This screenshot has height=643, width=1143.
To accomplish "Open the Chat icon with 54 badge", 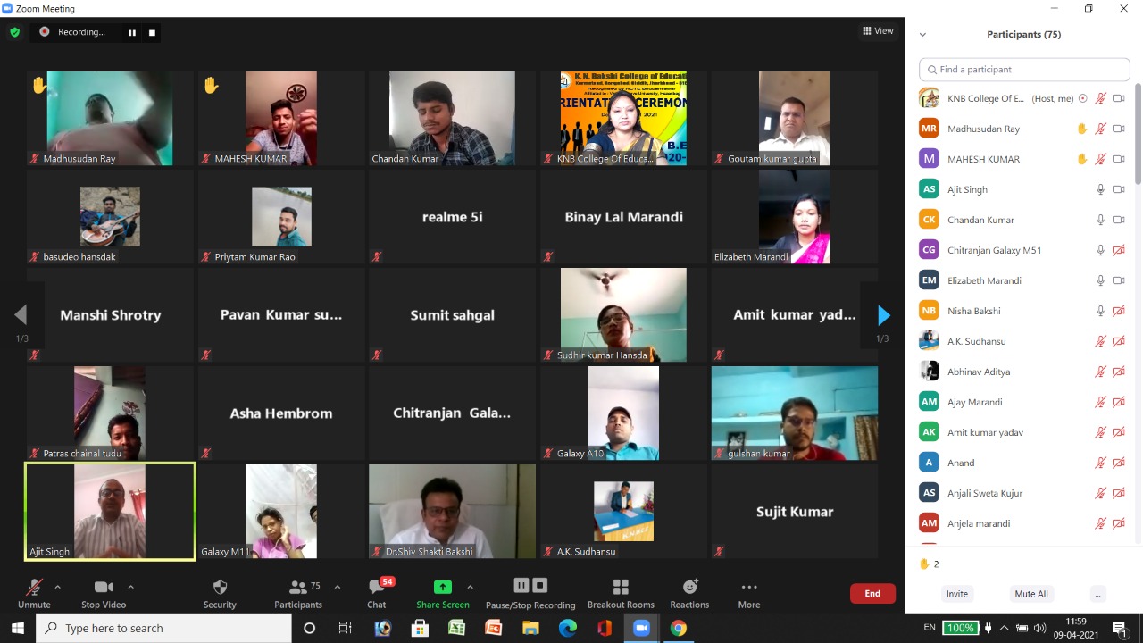I will [x=378, y=587].
